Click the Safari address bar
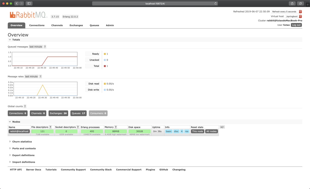This screenshot has height=189, width=310. click(155, 3)
